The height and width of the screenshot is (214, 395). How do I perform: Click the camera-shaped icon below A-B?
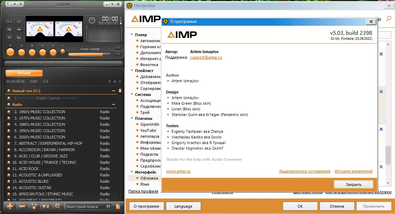coord(9,30)
